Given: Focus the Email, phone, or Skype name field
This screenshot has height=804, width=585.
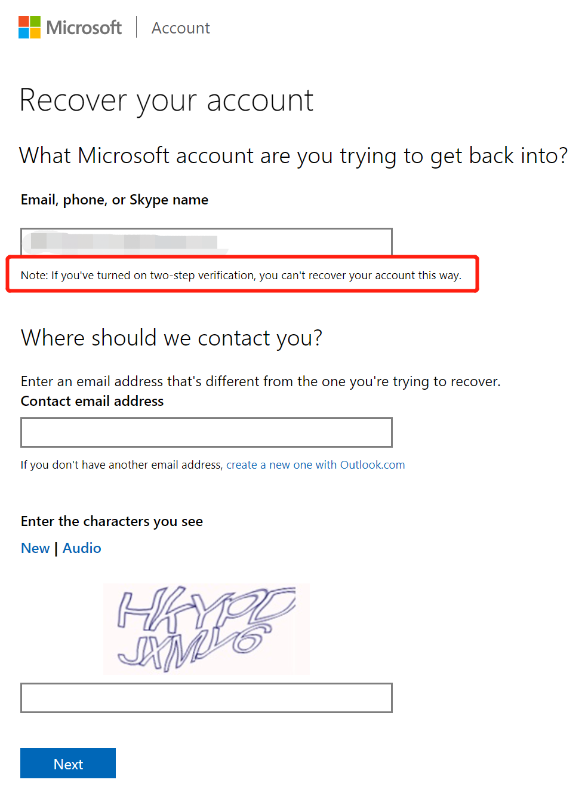Looking at the screenshot, I should [x=207, y=242].
